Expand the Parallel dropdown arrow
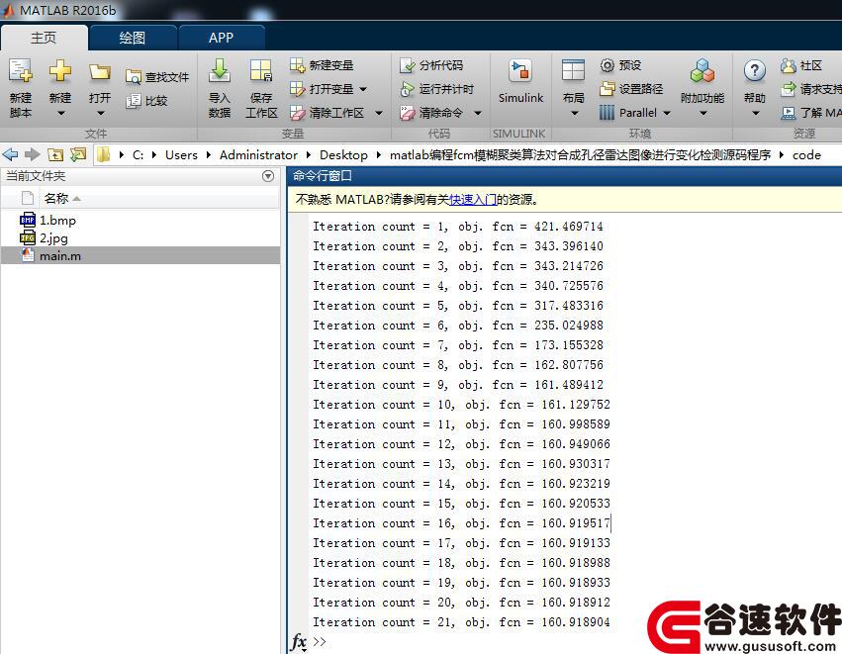 [667, 114]
